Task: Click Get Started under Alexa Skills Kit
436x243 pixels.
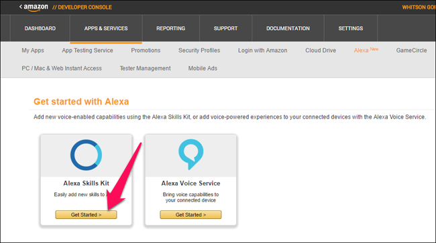Action: [87, 215]
